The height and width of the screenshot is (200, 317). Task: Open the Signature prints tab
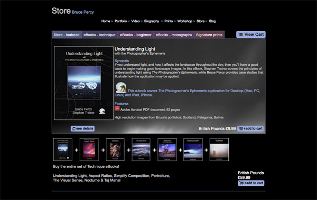coord(209,35)
